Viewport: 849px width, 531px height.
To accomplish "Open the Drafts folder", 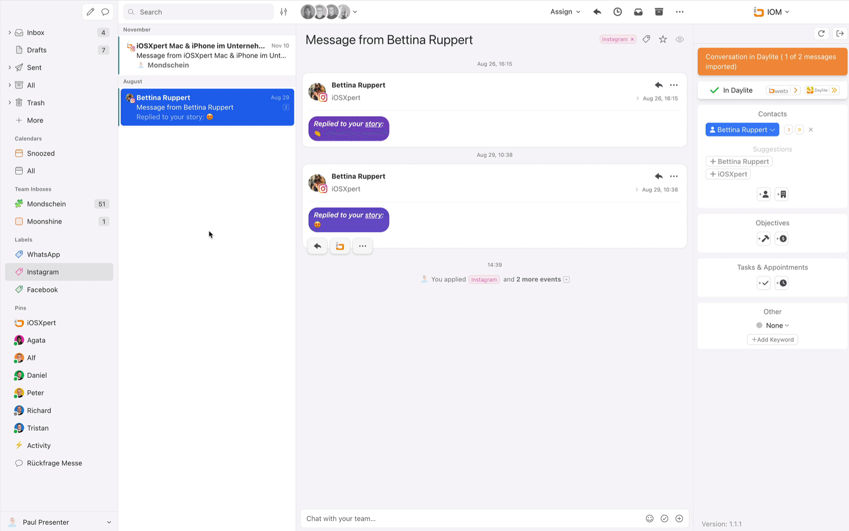I will tap(59, 50).
